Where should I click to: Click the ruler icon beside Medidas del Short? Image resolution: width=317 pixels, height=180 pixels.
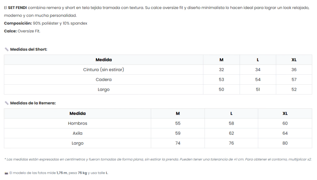(7, 49)
